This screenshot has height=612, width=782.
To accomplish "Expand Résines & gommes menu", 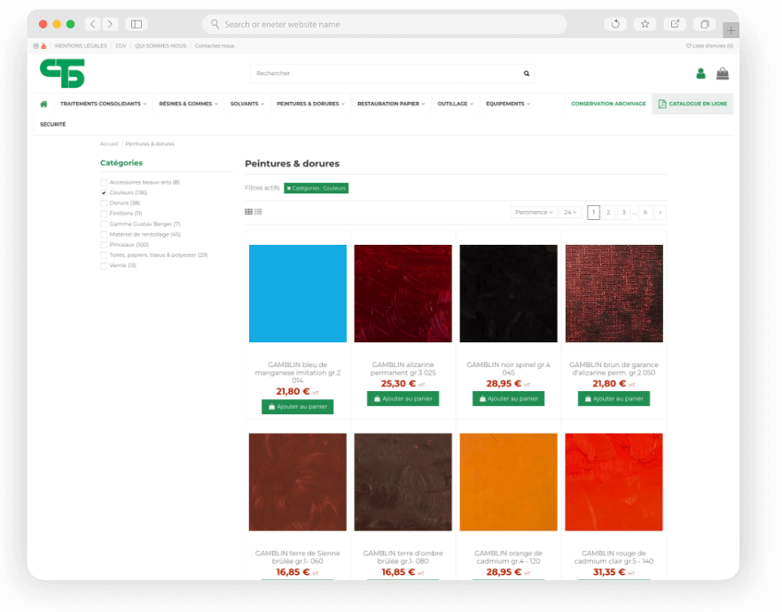I will pos(188,104).
